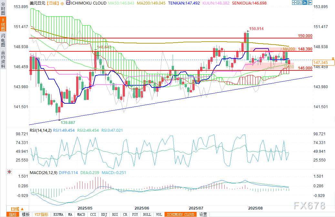Click the red sun icon near MACD panel
The height and width of the screenshot is (217, 335).
coord(9,172)
